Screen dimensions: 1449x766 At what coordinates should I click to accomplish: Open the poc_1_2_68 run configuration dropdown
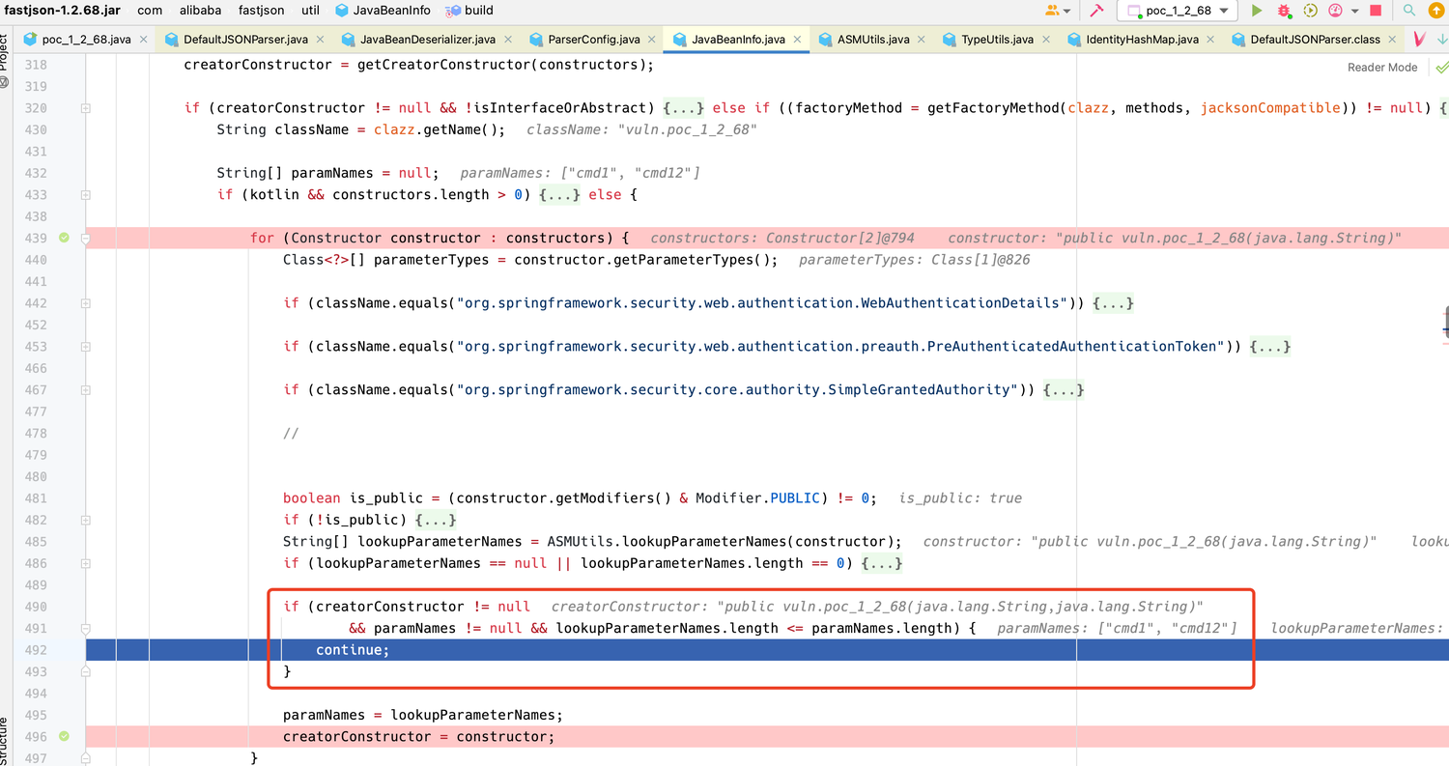[1178, 11]
